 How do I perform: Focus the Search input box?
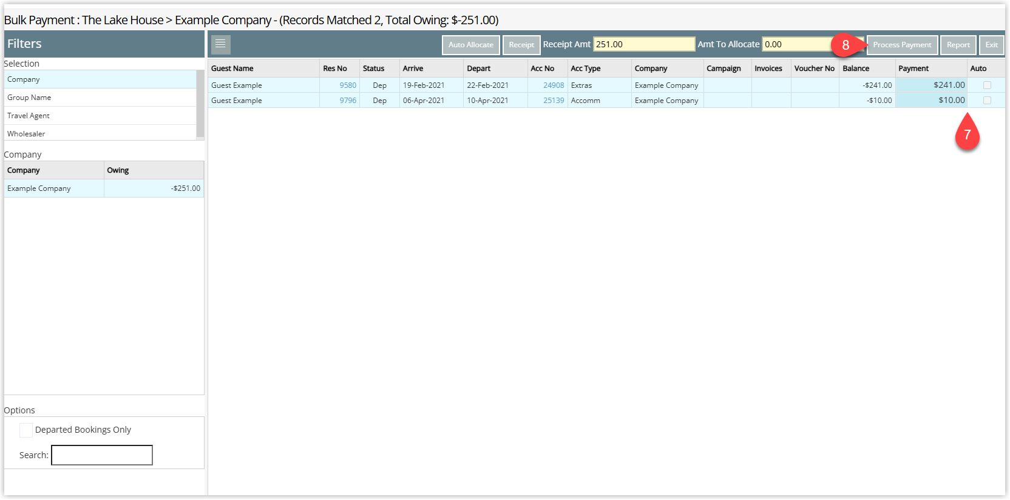click(102, 455)
